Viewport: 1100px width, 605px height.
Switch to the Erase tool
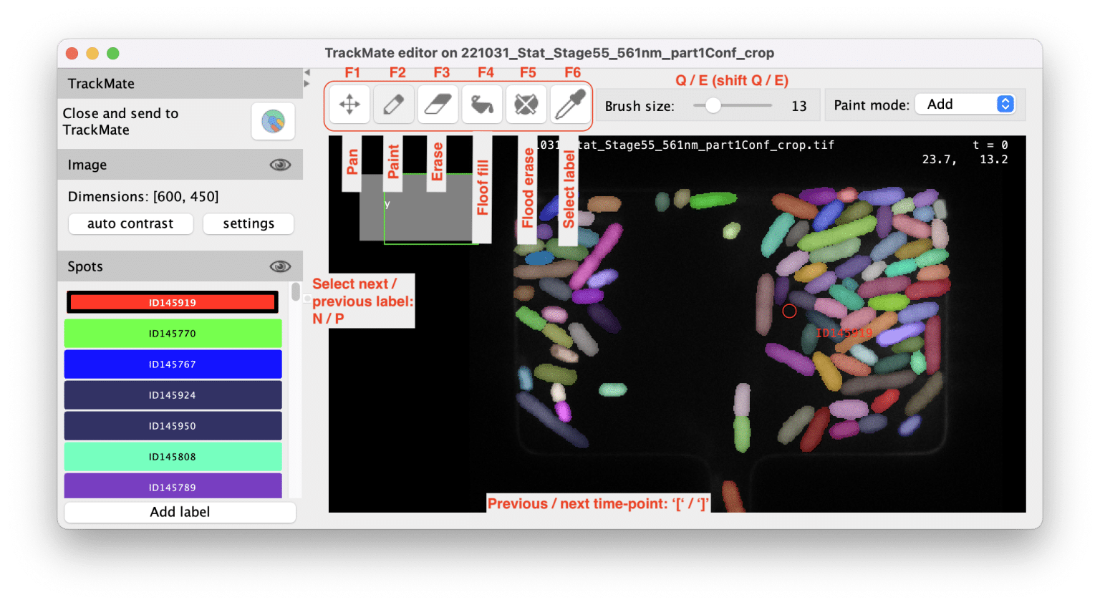click(438, 104)
